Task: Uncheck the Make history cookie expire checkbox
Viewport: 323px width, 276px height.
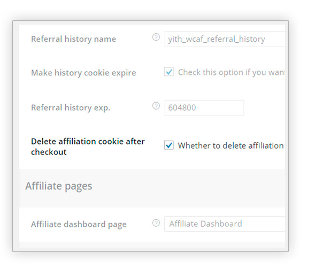Action: pos(168,72)
